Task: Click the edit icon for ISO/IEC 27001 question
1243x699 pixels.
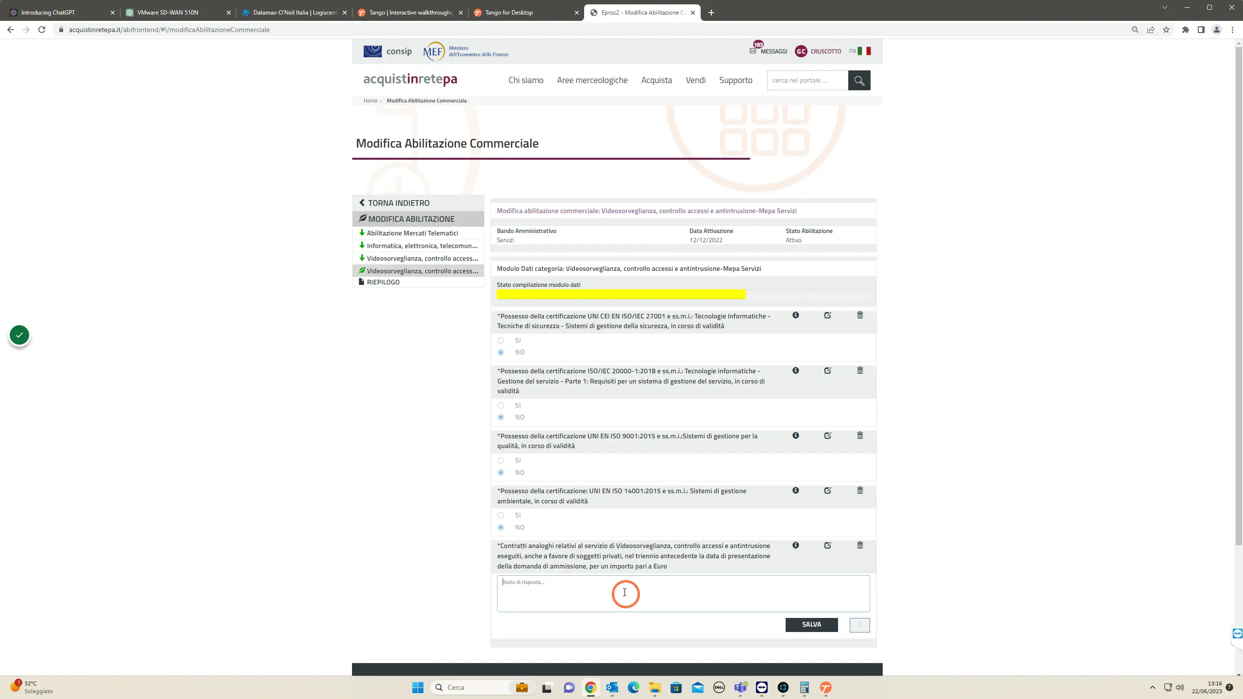Action: click(x=827, y=315)
